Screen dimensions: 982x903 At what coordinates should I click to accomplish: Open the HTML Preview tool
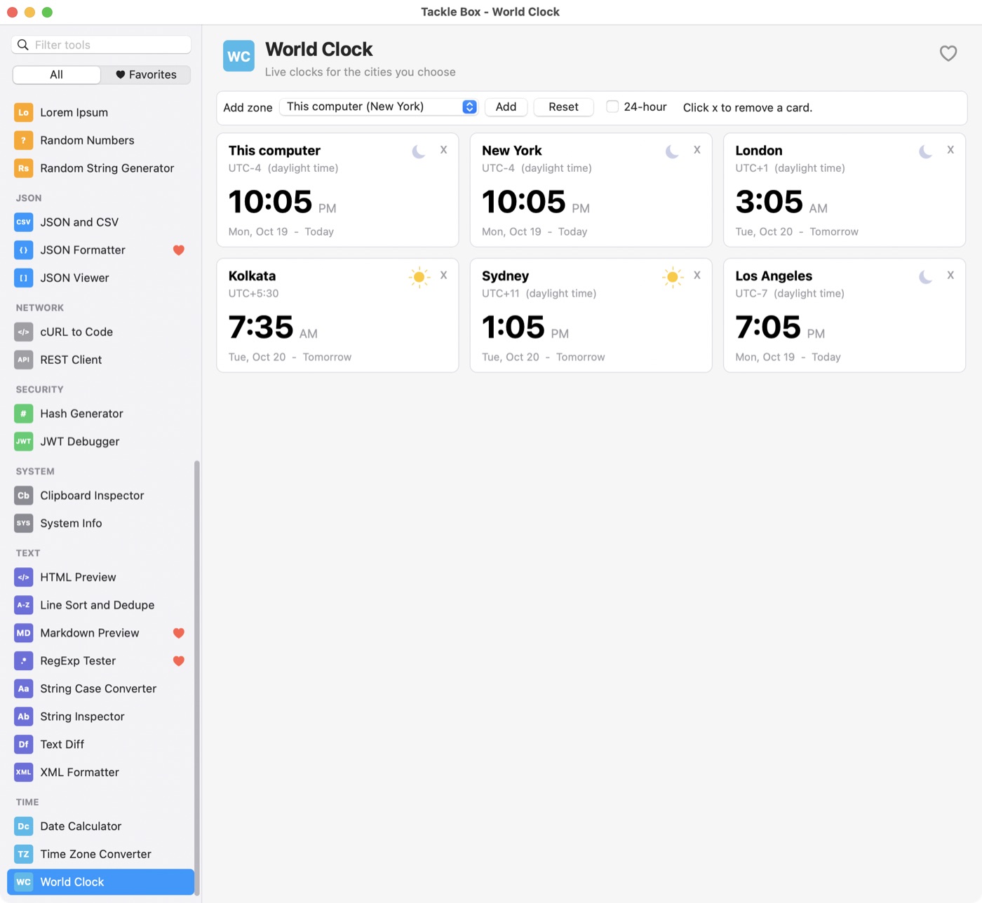pos(101,578)
